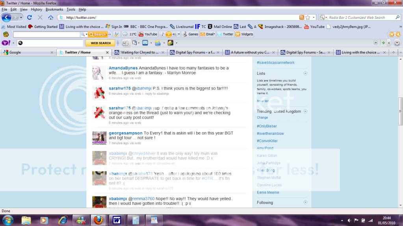403x226 pixels.
Task: Click the #OnlyBieber trending link
Action: [267, 126]
